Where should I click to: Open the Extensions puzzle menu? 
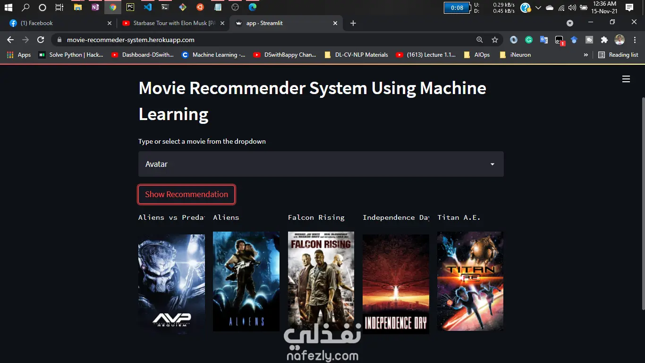(x=604, y=40)
